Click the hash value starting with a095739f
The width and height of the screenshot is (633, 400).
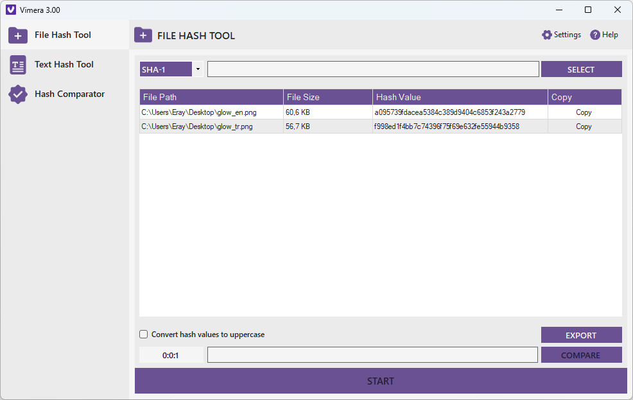(x=460, y=112)
